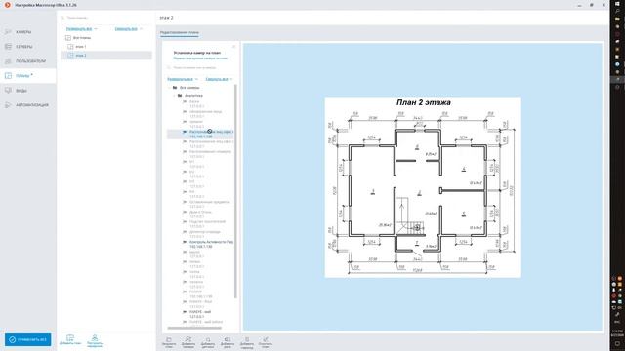This screenshot has width=625, height=351.
Task: Click the Добавить камеру toolbar icon
Action: click(188, 339)
